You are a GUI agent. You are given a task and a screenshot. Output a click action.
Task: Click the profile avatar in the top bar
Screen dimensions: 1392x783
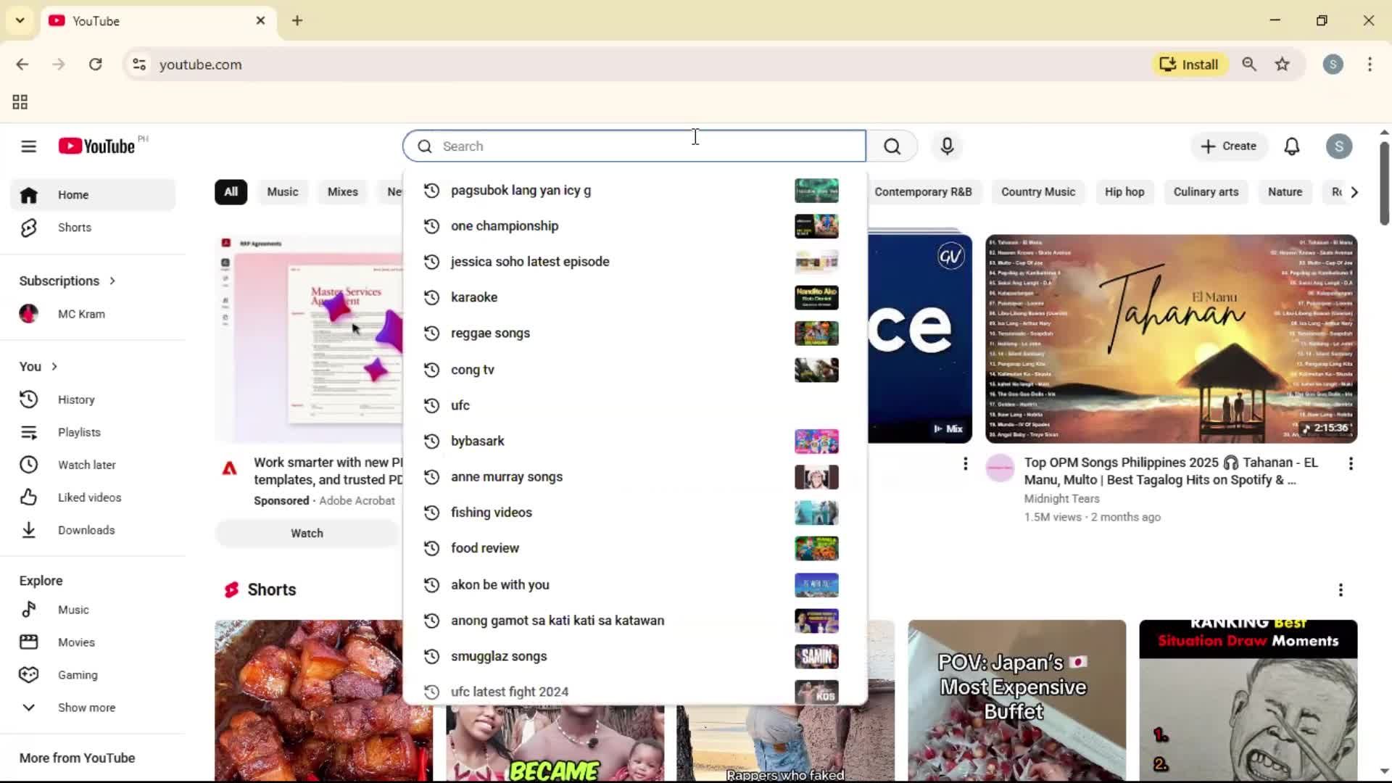point(1338,146)
